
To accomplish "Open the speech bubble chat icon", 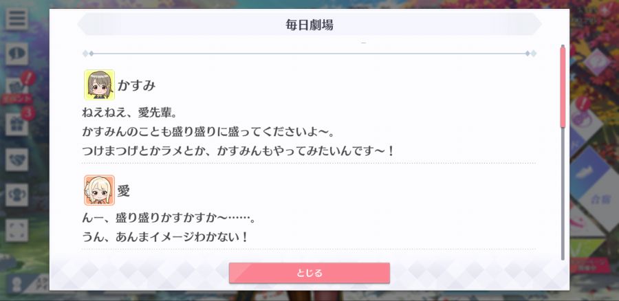I will pyautogui.click(x=17, y=54).
